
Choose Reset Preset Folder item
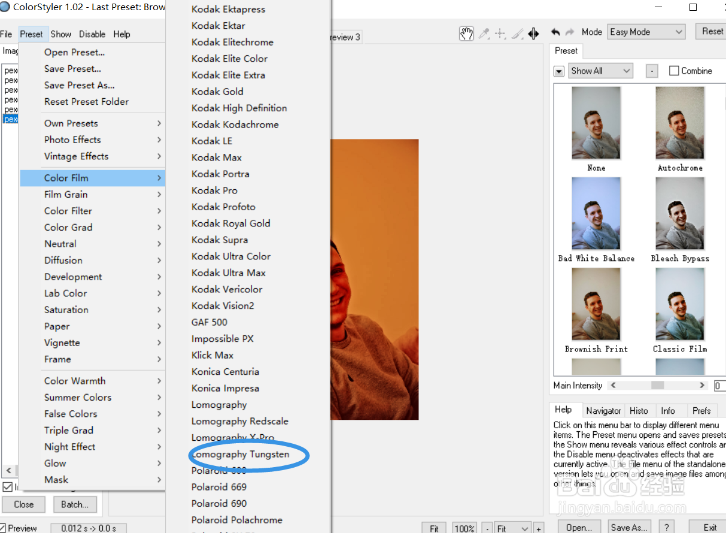[92, 101]
